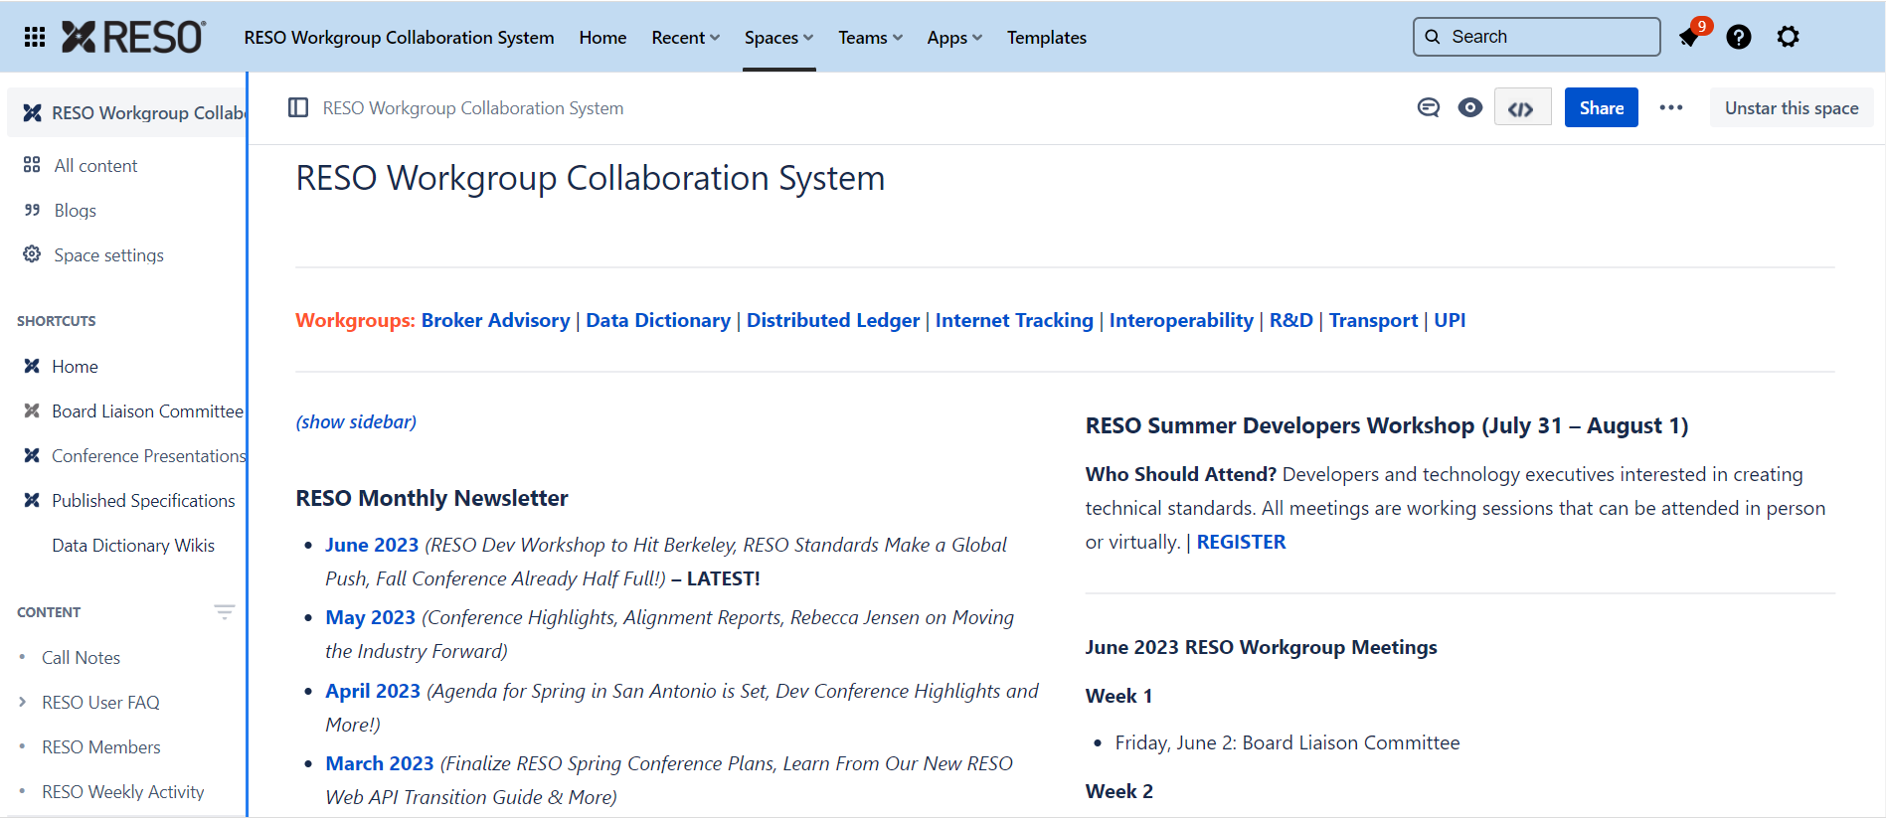Open the code embed icon button

pyautogui.click(x=1522, y=107)
